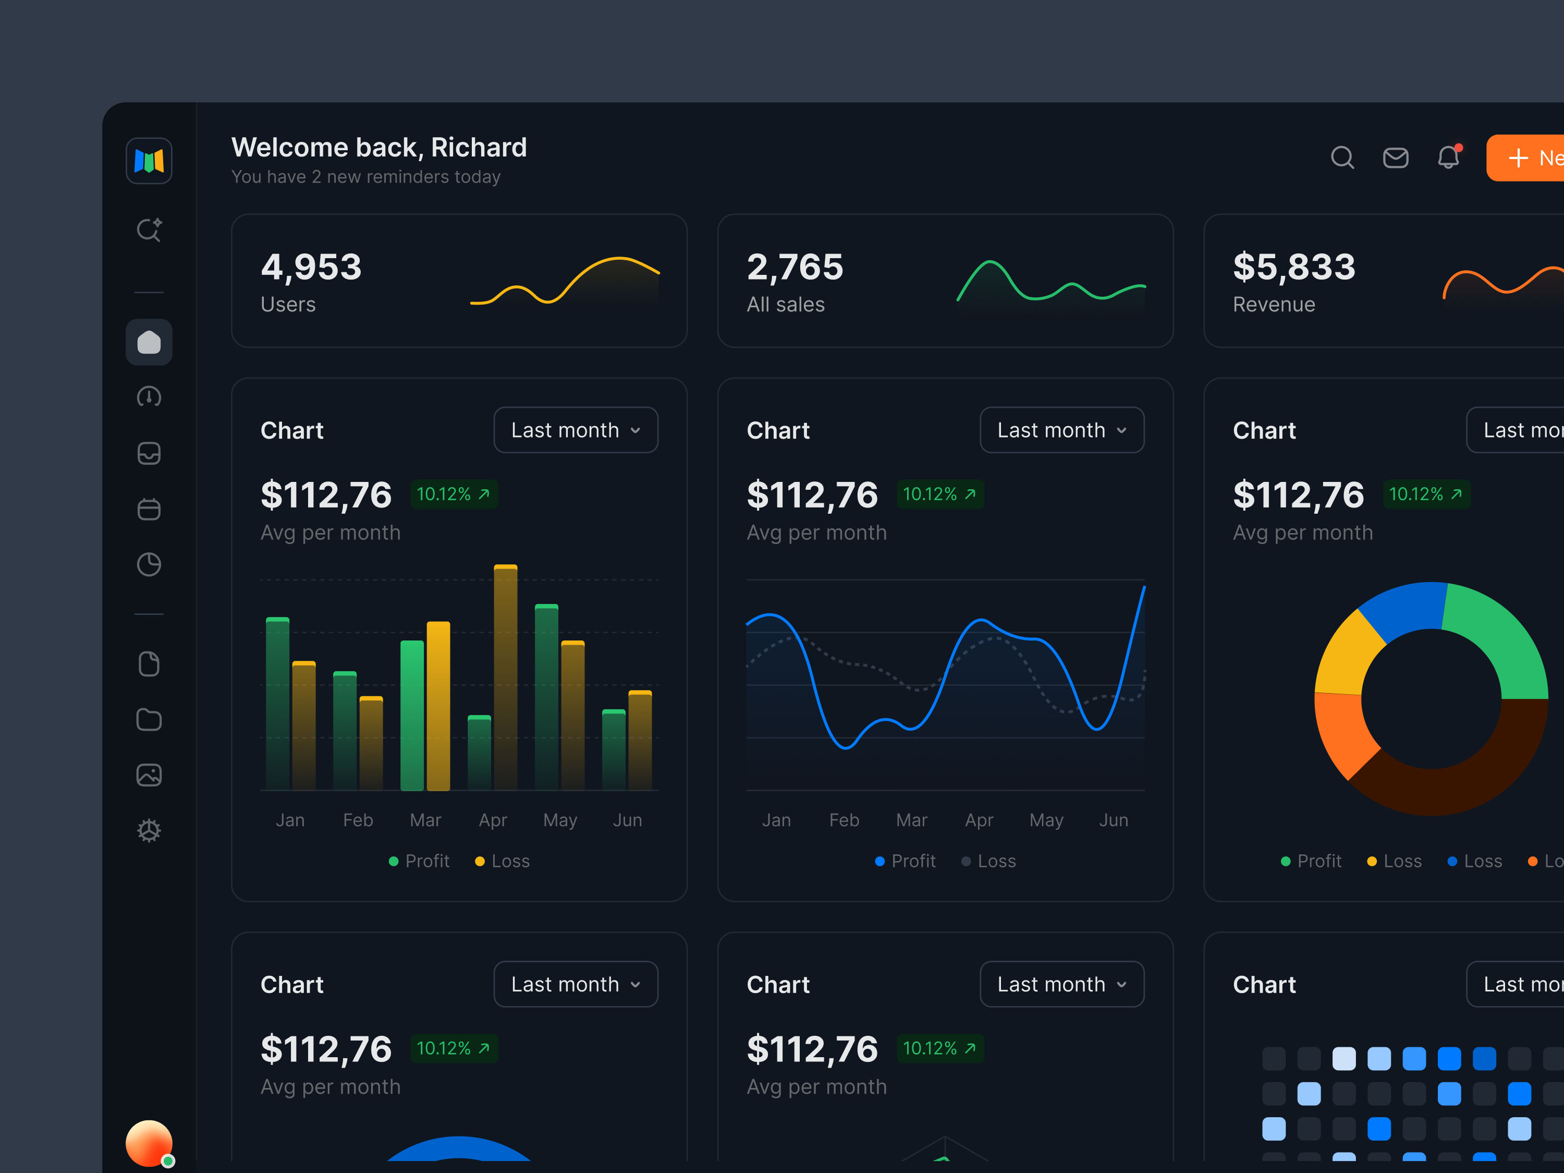
Task: Toggle the Profit legend under the donut chart
Action: [x=1311, y=861]
